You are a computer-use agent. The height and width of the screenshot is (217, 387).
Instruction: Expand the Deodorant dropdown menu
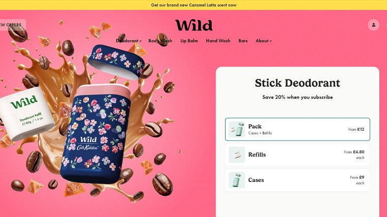pyautogui.click(x=129, y=41)
